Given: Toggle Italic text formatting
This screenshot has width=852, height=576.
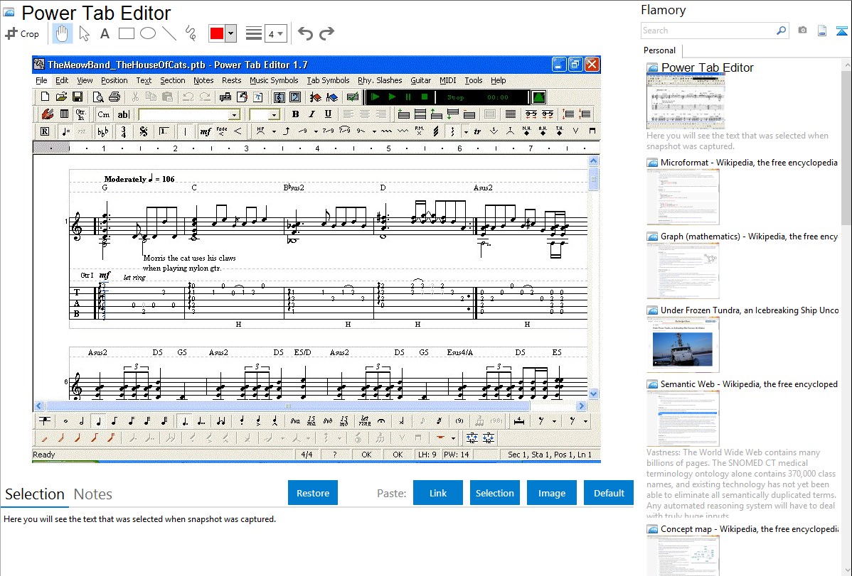Looking at the screenshot, I should (x=311, y=114).
